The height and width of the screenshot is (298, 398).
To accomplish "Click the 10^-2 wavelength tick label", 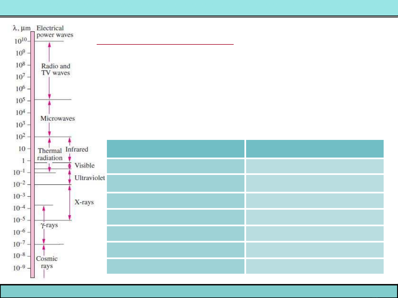I will click(19, 184).
